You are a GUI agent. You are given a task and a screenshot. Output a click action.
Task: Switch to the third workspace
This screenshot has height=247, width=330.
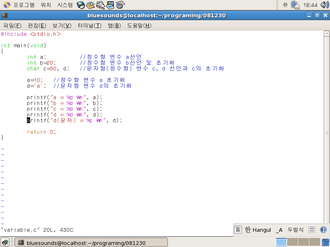coord(303,242)
